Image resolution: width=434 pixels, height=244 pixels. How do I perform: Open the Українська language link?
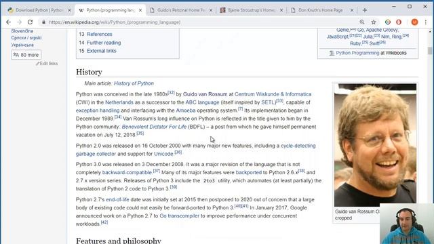(x=22, y=45)
